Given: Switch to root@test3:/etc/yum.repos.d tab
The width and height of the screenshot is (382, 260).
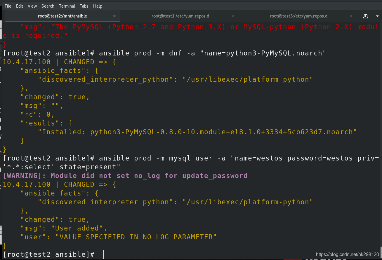Looking at the screenshot, I should coord(298,16).
